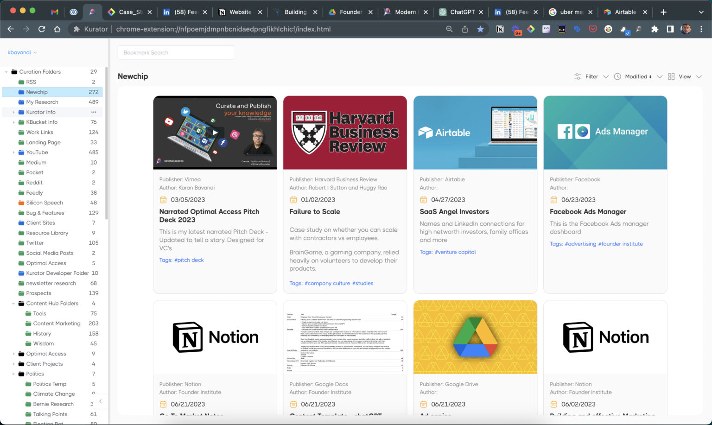Click the calendar icon beside 01/02/2023

293,200
